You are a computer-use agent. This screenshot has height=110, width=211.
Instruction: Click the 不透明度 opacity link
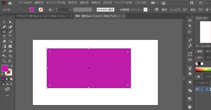coord(124,9)
